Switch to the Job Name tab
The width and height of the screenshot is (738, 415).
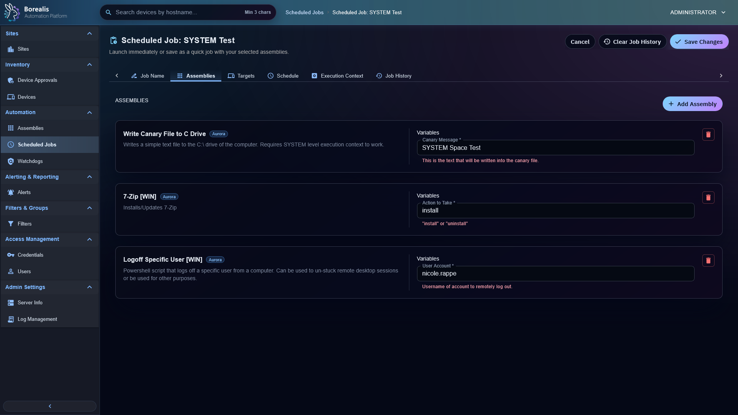tap(148, 76)
